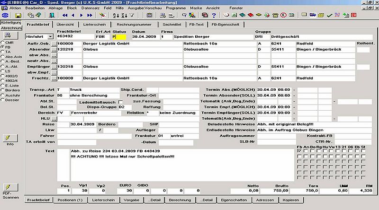379x210 pixels.
Task: Open the Datensatz menu
Action: [90, 8]
